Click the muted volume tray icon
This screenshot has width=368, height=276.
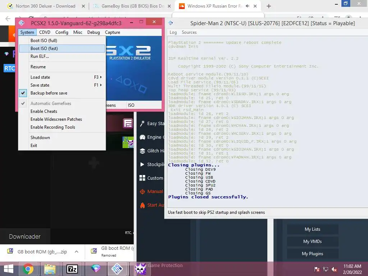(x=334, y=269)
